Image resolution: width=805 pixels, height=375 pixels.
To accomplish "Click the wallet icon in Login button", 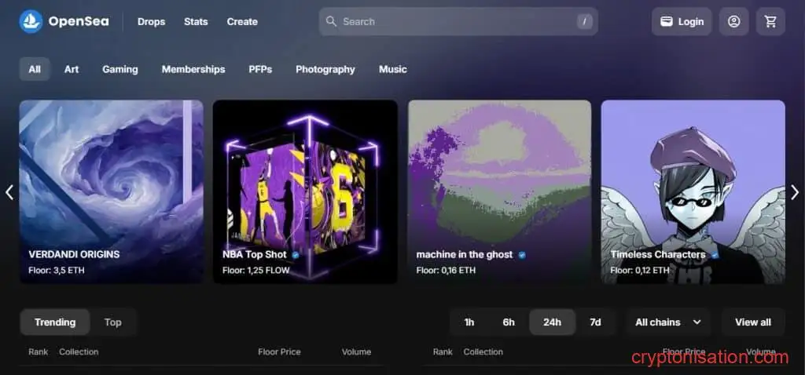I will coord(667,21).
